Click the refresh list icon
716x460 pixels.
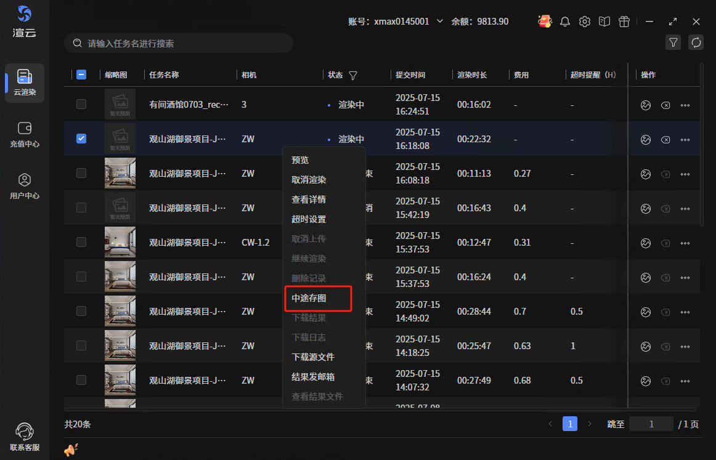[x=696, y=42]
